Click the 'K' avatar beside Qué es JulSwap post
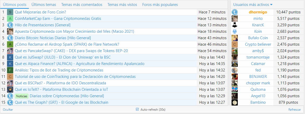305x114 pixels. [x=10, y=57]
